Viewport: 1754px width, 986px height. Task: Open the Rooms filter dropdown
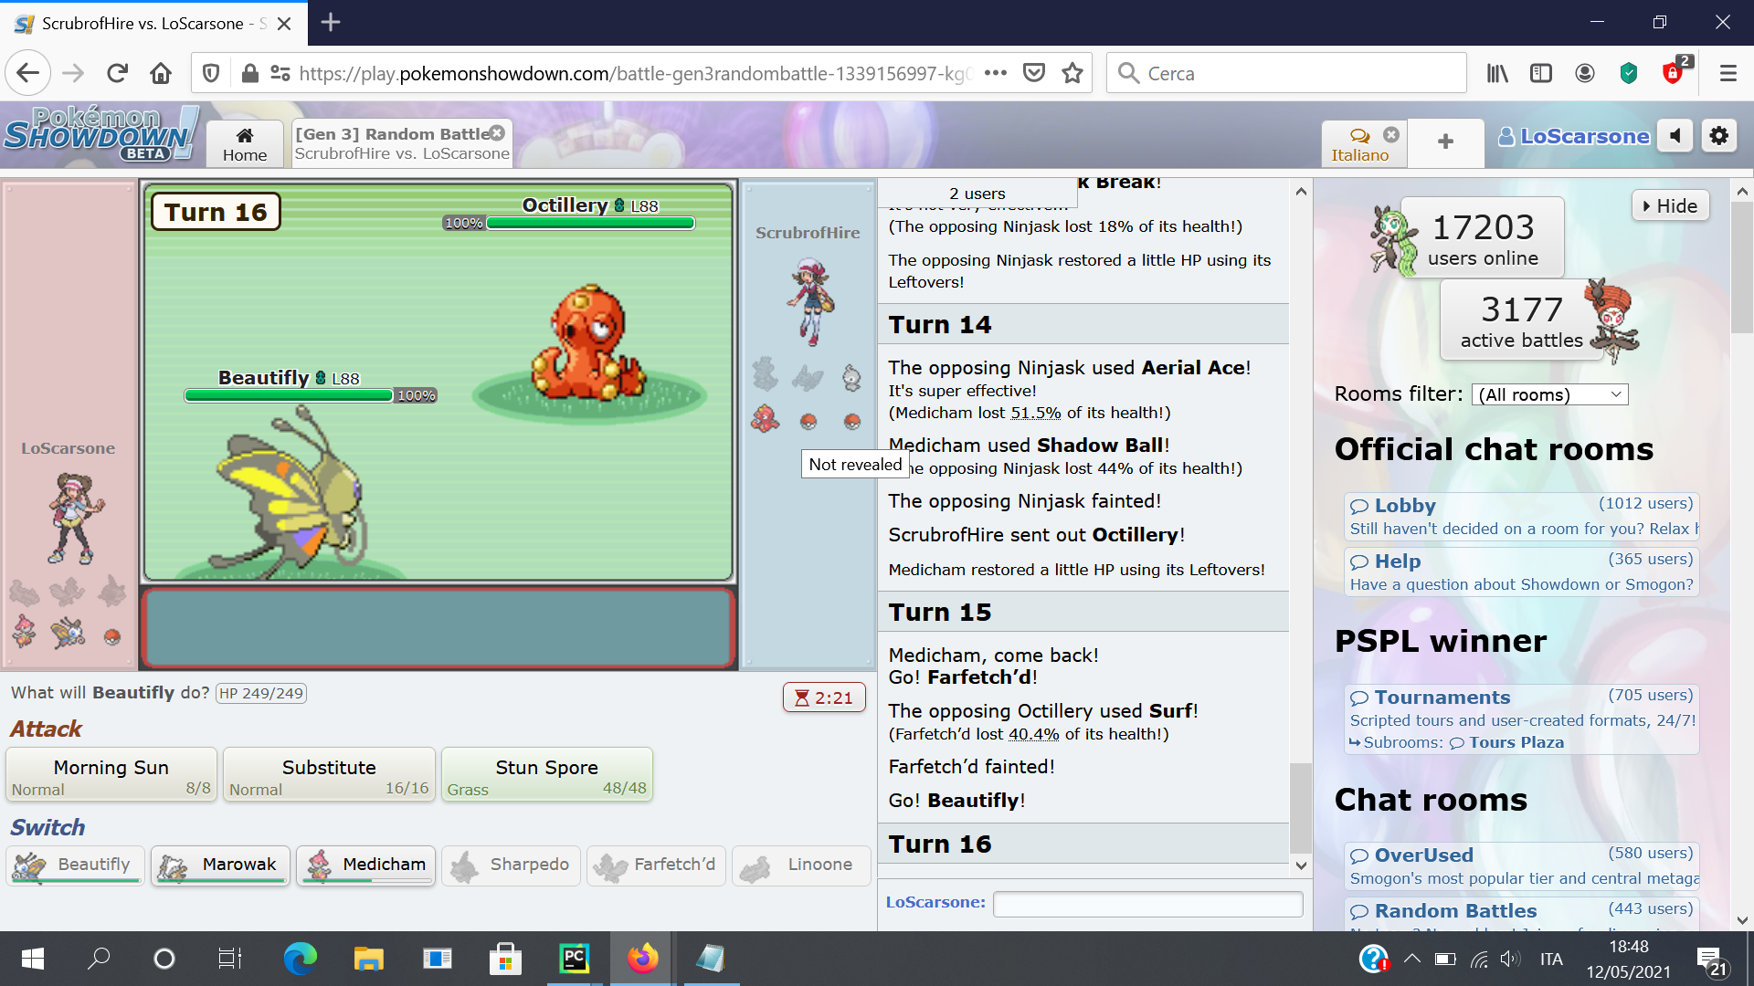click(1549, 394)
